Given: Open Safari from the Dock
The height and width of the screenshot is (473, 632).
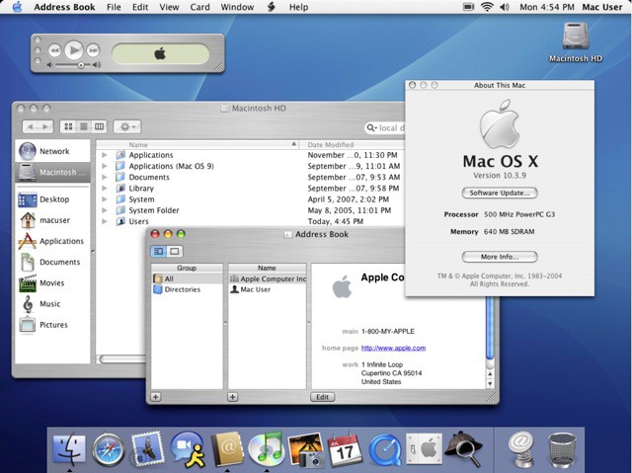Looking at the screenshot, I should (x=109, y=450).
